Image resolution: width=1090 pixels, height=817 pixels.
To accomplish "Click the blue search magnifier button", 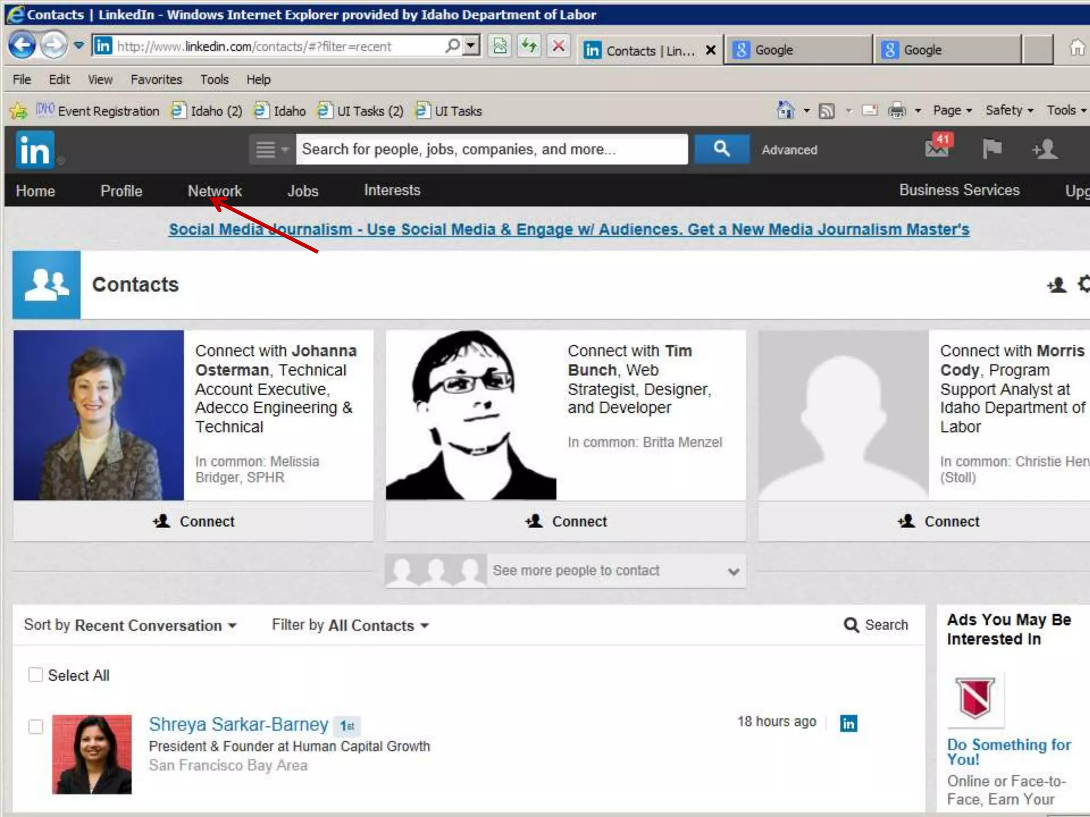I will click(722, 149).
